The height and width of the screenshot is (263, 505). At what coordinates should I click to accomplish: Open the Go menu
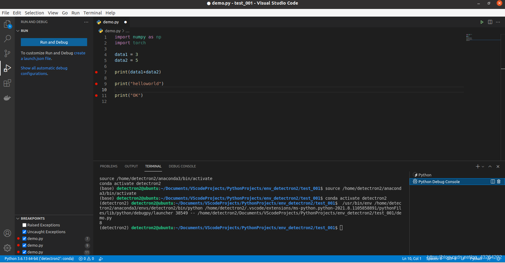click(x=65, y=13)
